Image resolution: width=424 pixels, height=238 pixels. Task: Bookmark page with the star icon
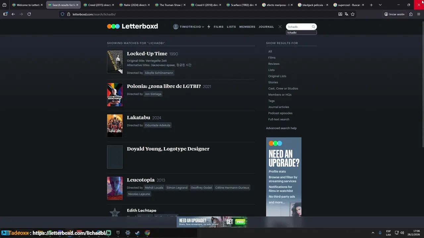click(x=352, y=14)
